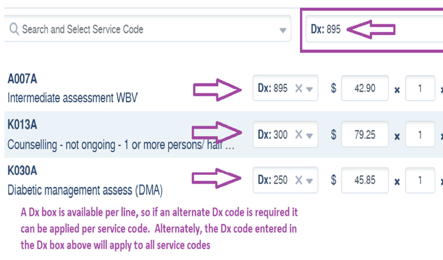Click the Search and Select Service Code field

coord(147,29)
